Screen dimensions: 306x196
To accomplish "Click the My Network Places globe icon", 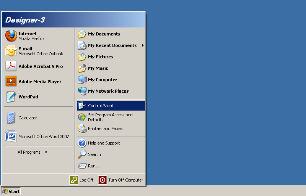I will pos(82,91).
